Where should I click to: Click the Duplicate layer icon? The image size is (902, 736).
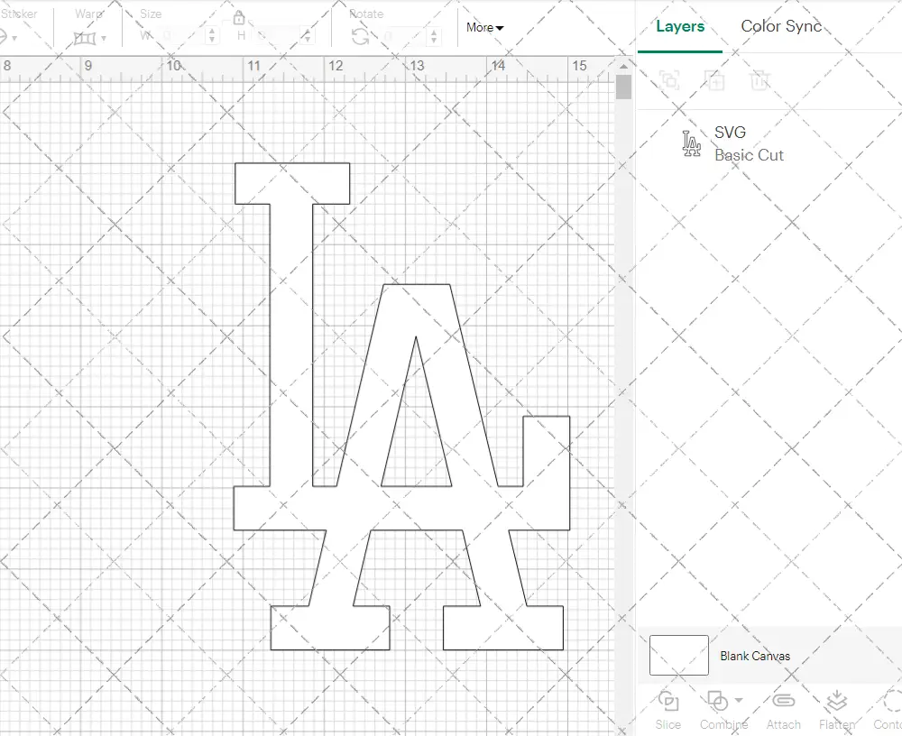point(714,80)
